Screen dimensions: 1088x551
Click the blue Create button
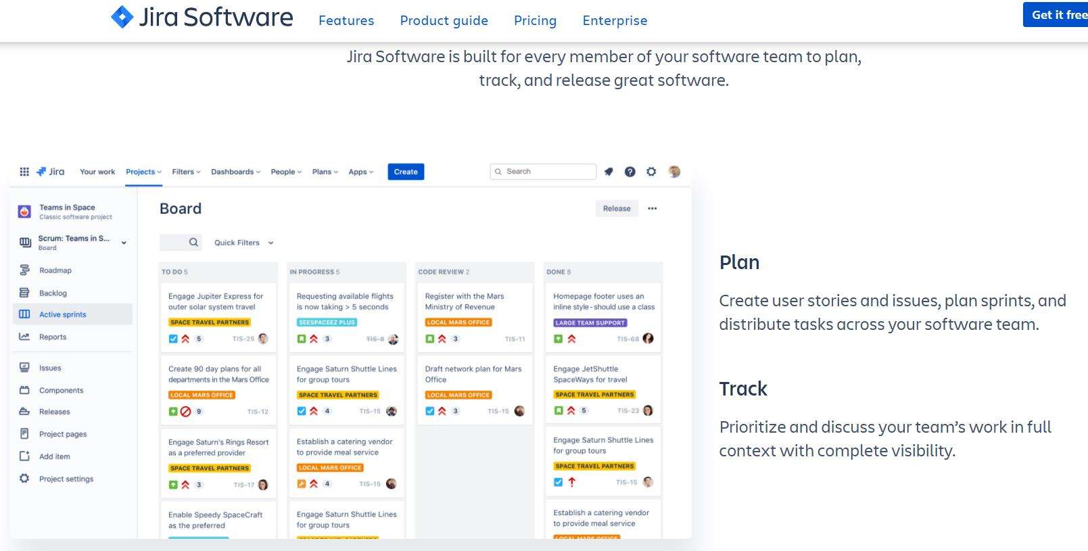pyautogui.click(x=406, y=172)
